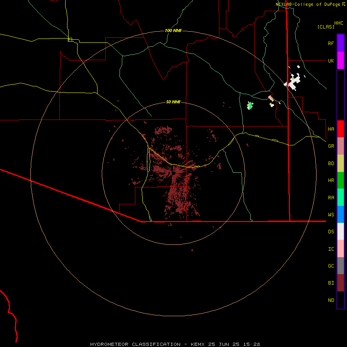Click the brown BI legend swatch
The width and height of the screenshot is (347, 347).
pyautogui.click(x=340, y=283)
